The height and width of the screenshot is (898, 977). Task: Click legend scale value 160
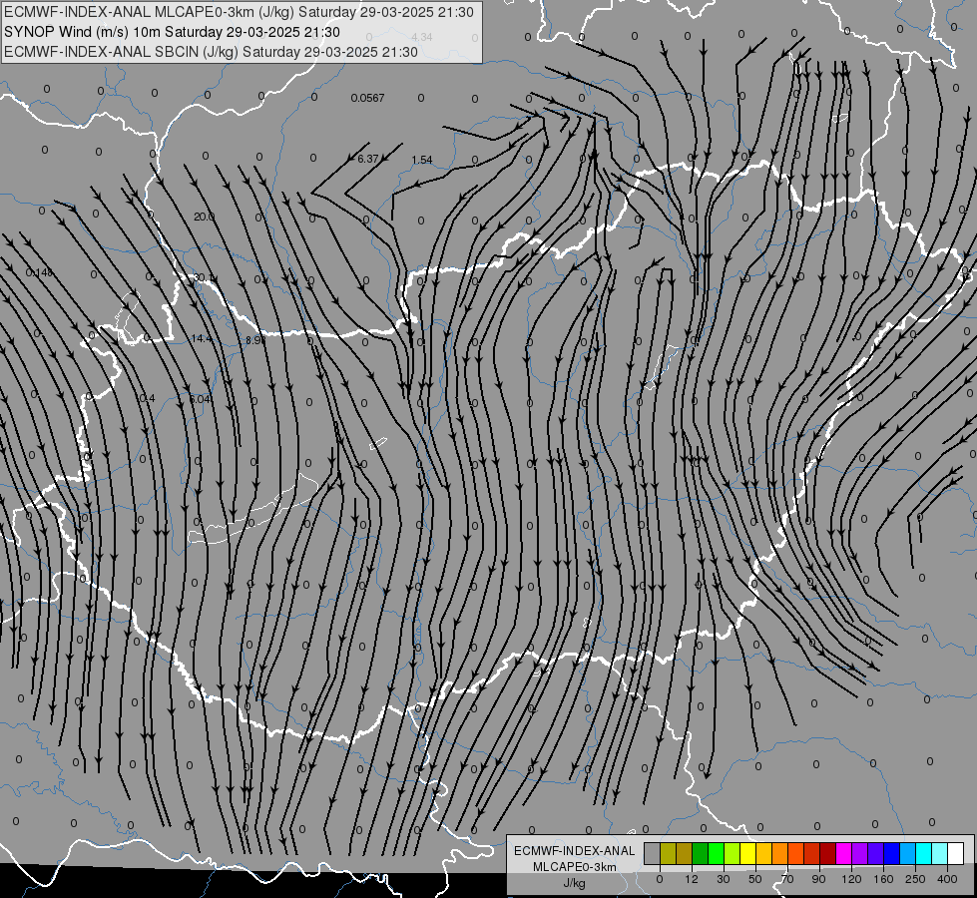click(883, 879)
